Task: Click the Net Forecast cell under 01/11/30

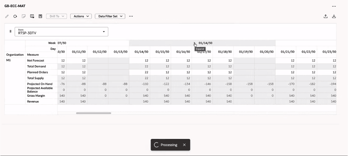Action: (77, 61)
